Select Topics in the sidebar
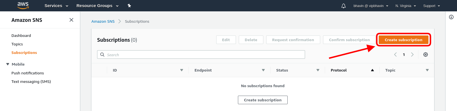This screenshot has width=457, height=111. pyautogui.click(x=17, y=44)
